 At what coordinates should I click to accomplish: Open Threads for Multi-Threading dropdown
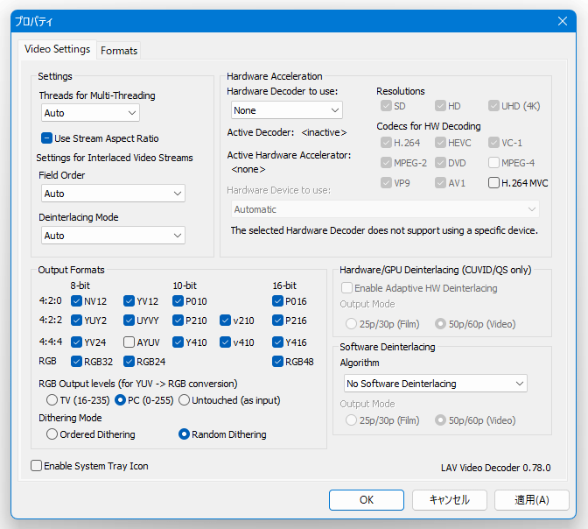[x=91, y=113]
